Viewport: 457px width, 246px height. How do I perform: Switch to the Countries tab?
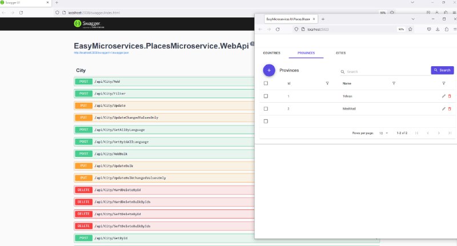point(272,53)
